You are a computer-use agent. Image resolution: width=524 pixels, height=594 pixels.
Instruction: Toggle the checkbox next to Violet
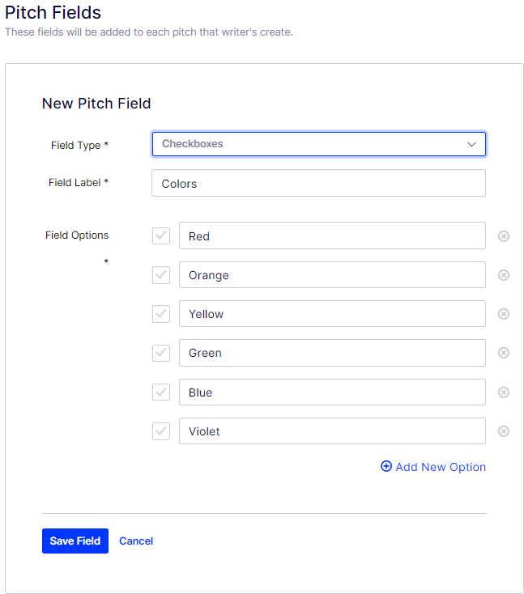coord(161,431)
